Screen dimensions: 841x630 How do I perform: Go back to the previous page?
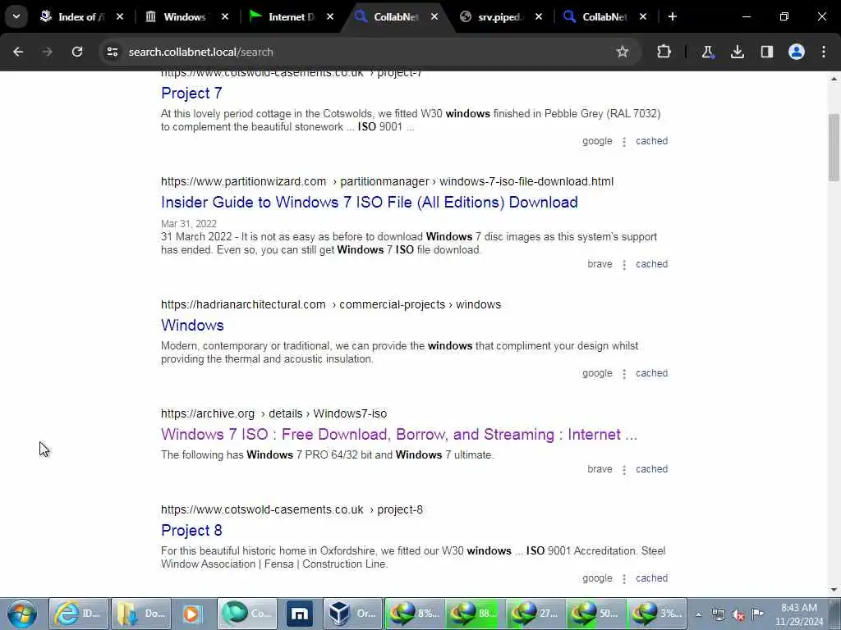point(18,52)
